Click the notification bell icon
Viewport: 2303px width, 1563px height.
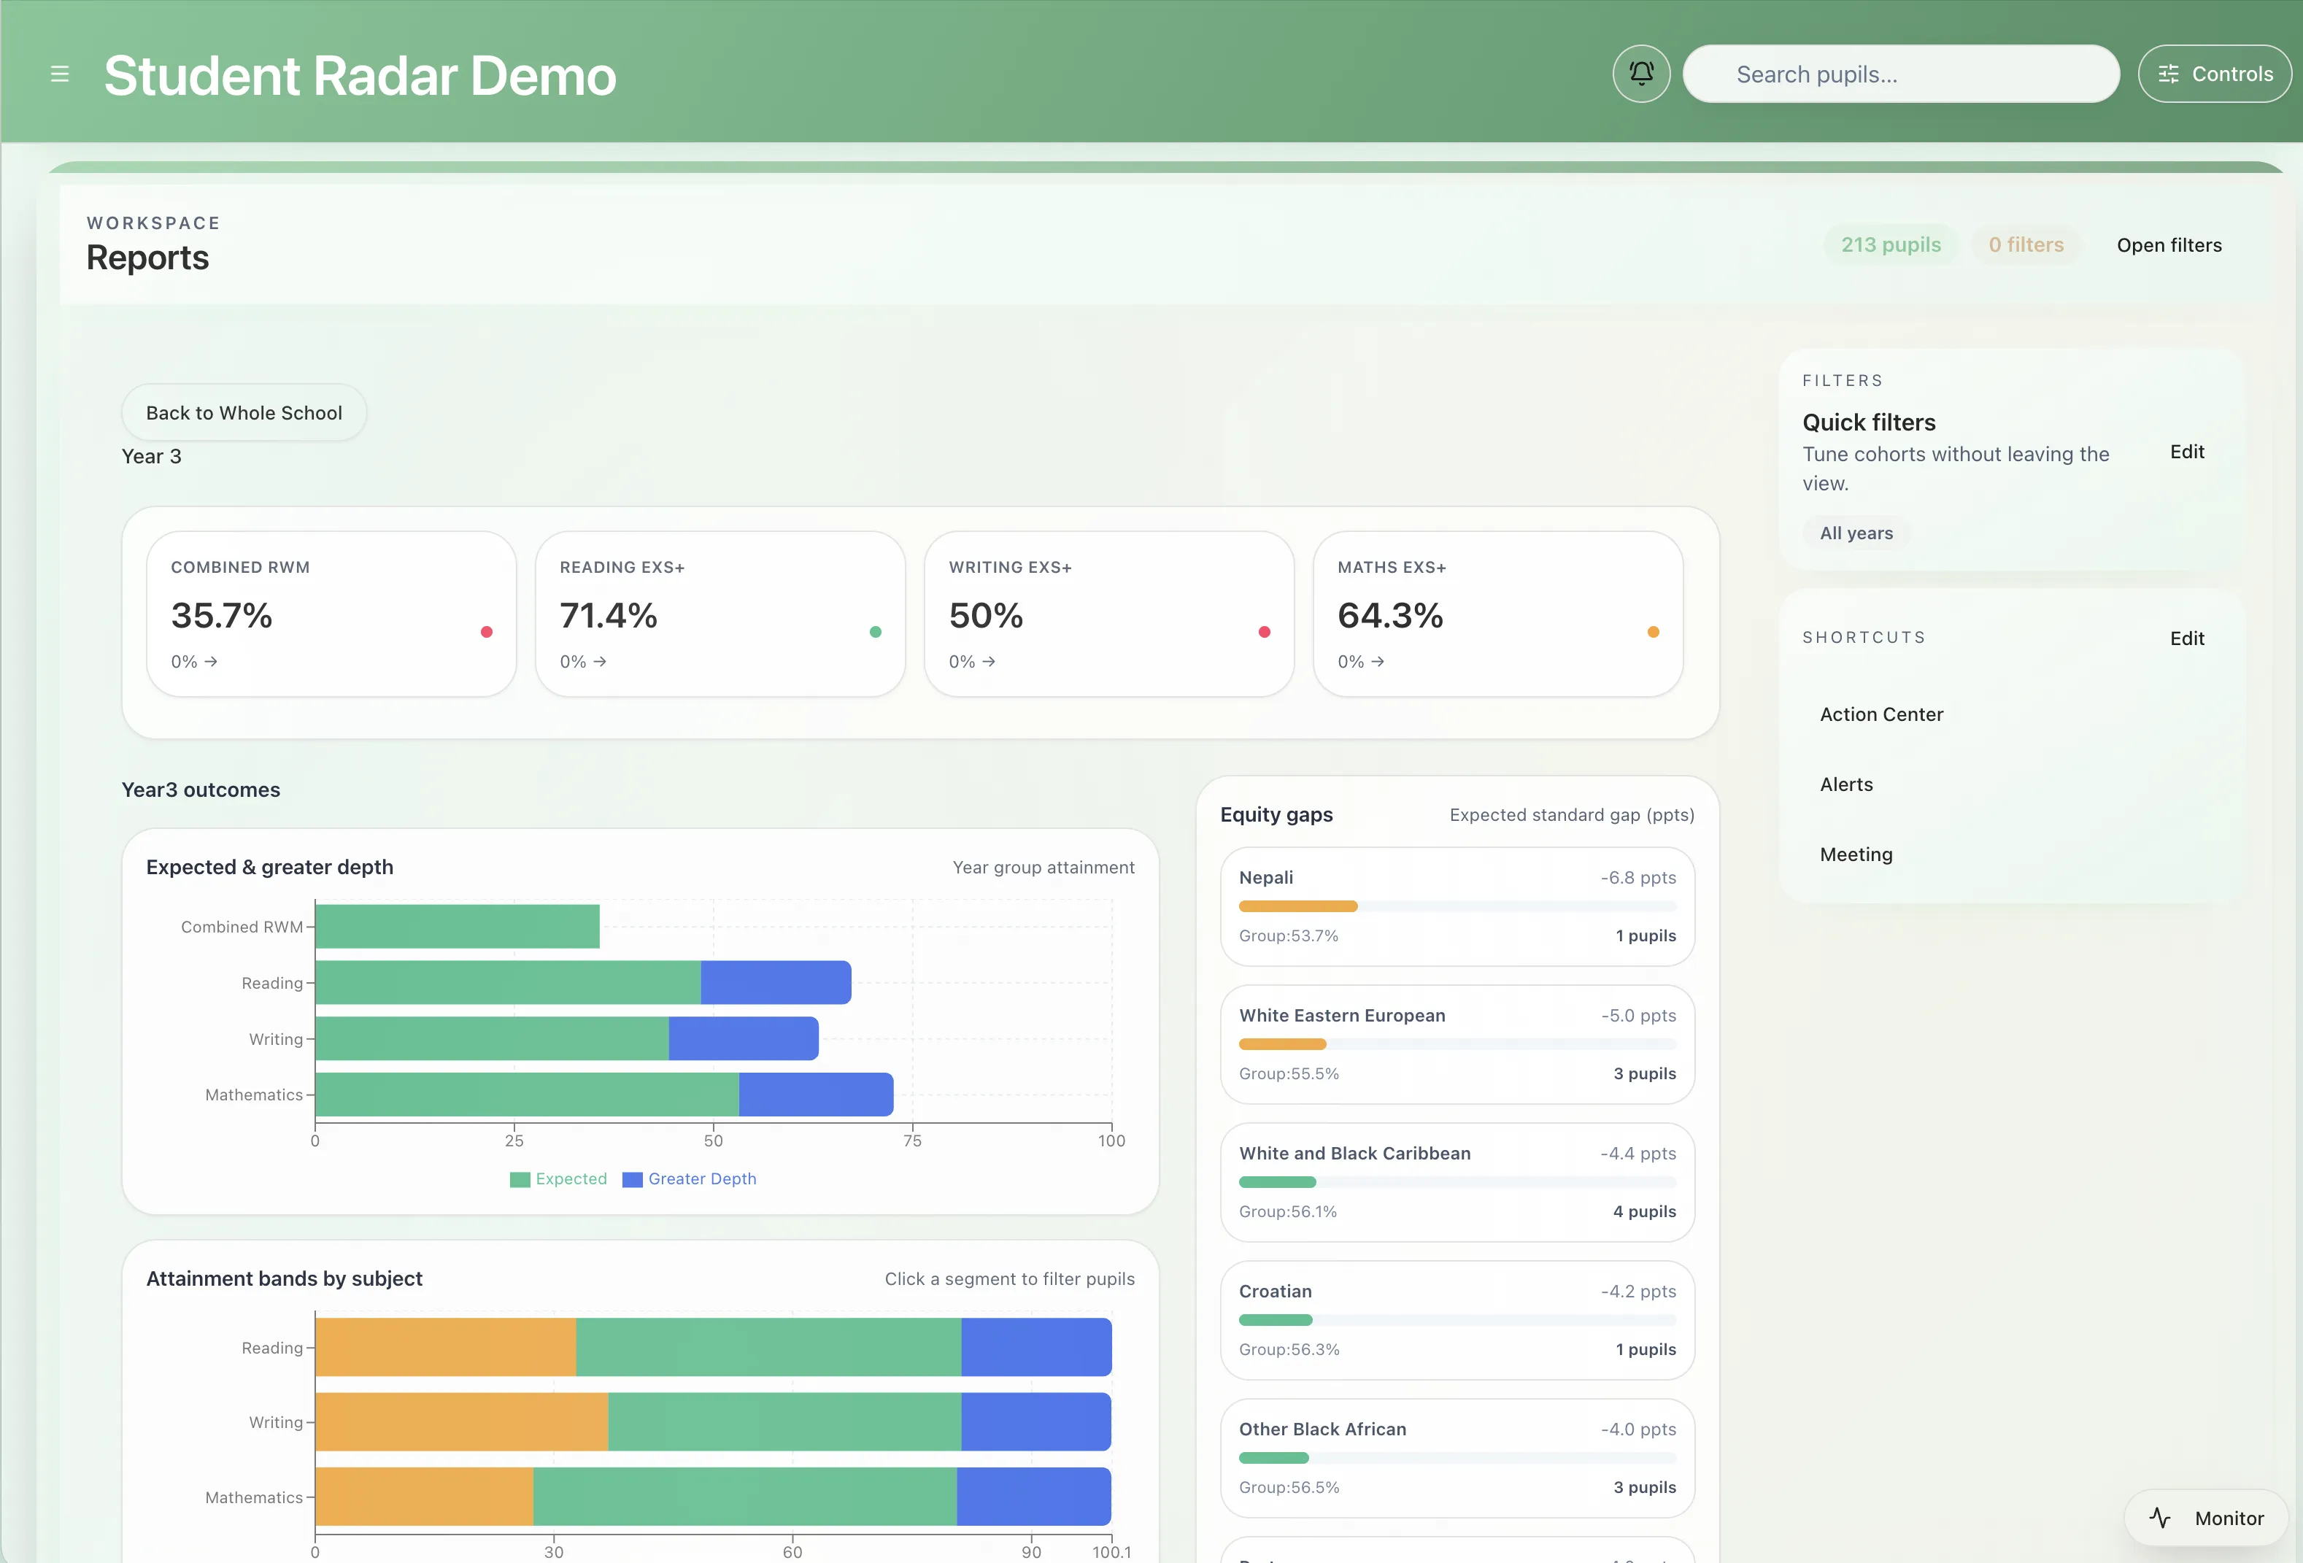coord(1640,72)
